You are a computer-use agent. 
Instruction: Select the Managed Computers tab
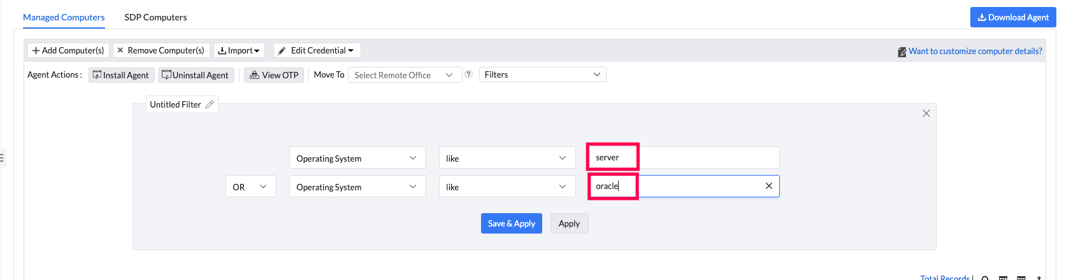coord(64,17)
